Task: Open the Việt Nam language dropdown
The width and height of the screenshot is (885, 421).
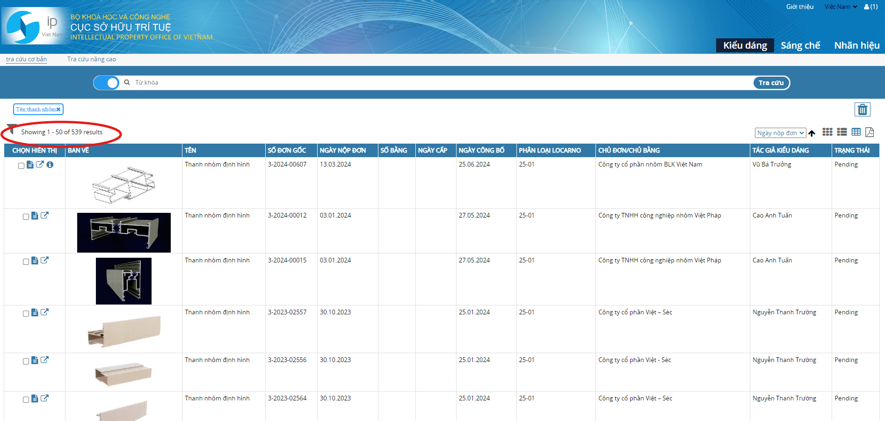Action: pyautogui.click(x=840, y=7)
